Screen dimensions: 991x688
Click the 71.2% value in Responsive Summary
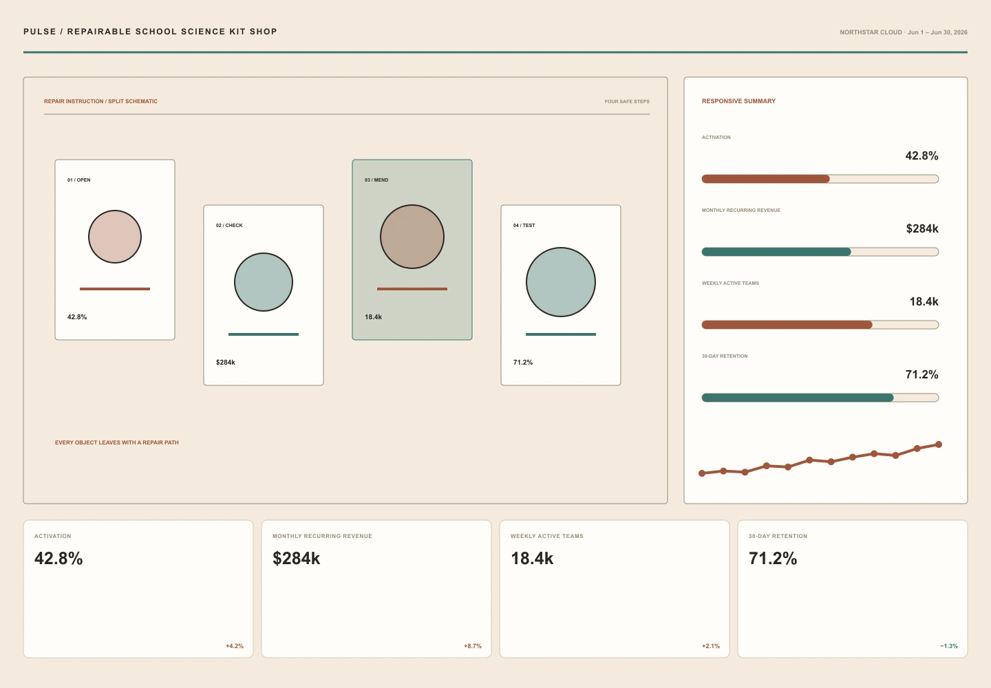point(921,375)
